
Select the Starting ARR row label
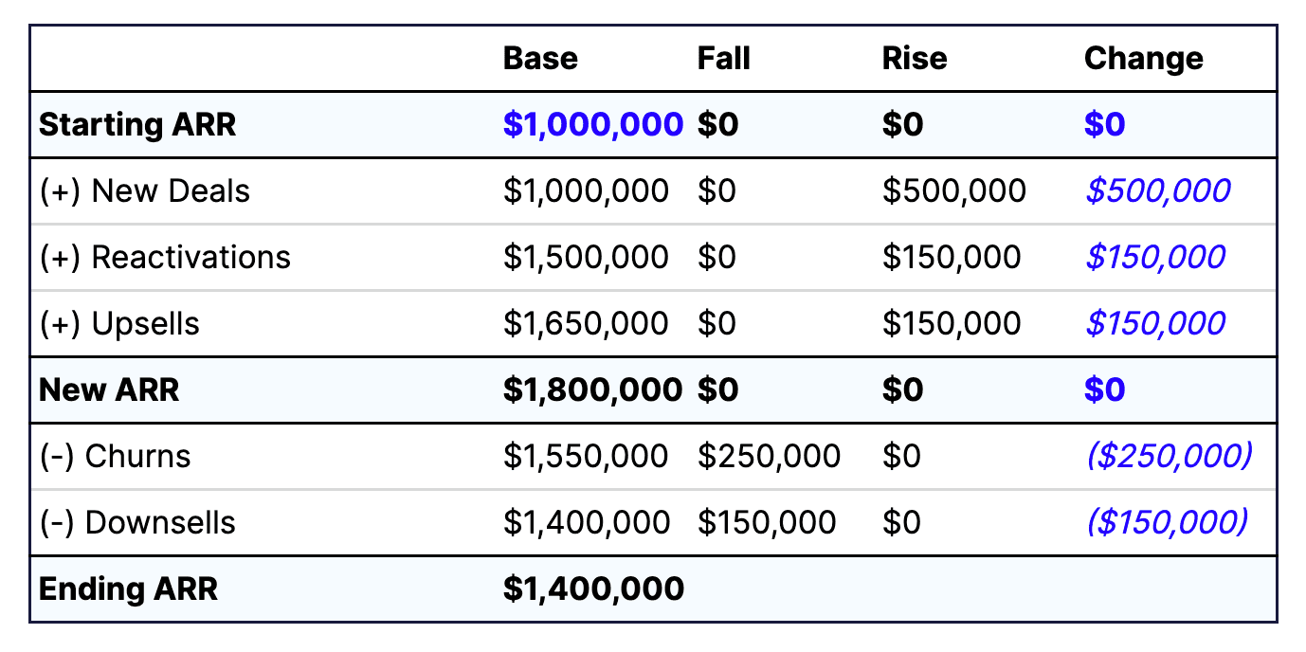[x=137, y=125]
